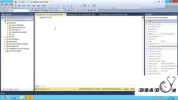Click the console view icon
The height and width of the screenshot is (100, 178).
coord(94,6)
